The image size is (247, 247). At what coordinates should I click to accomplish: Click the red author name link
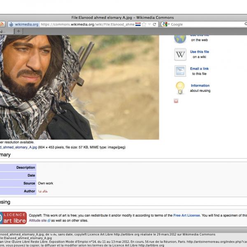point(43,191)
